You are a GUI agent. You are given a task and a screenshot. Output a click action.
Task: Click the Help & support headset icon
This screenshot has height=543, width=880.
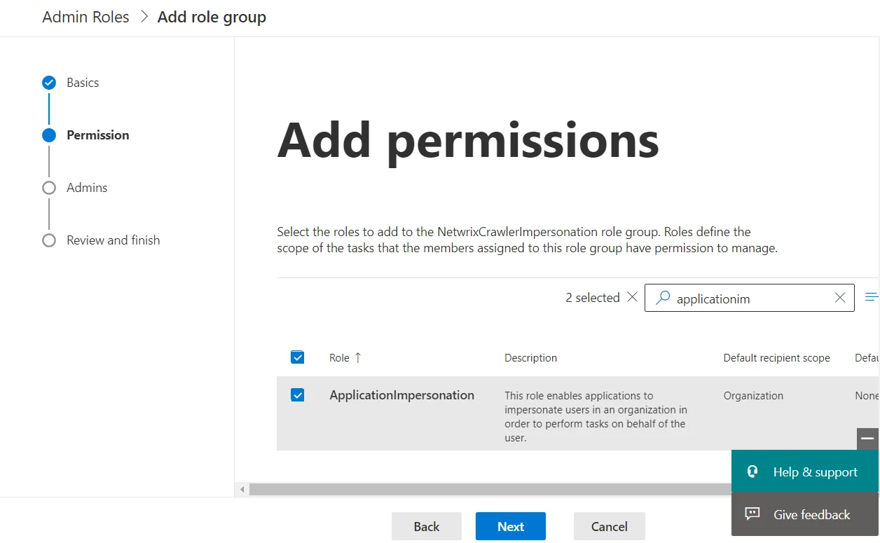pyautogui.click(x=752, y=472)
